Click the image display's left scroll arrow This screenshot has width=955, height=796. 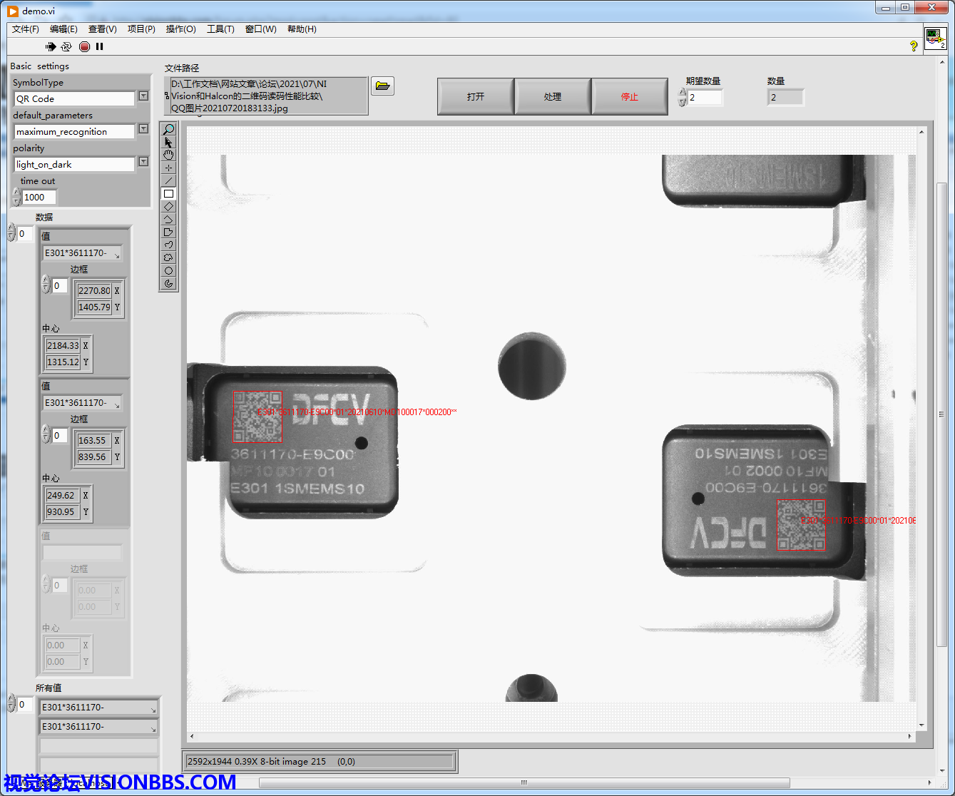pyautogui.click(x=191, y=736)
